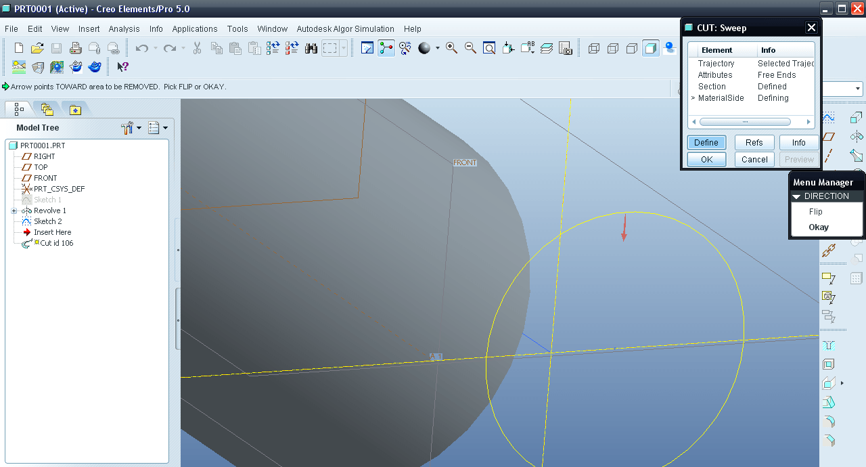
Task: Click the Copy icon in toolbar
Action: 216,48
